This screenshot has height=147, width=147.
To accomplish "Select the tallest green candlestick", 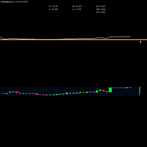I will click(110, 90).
